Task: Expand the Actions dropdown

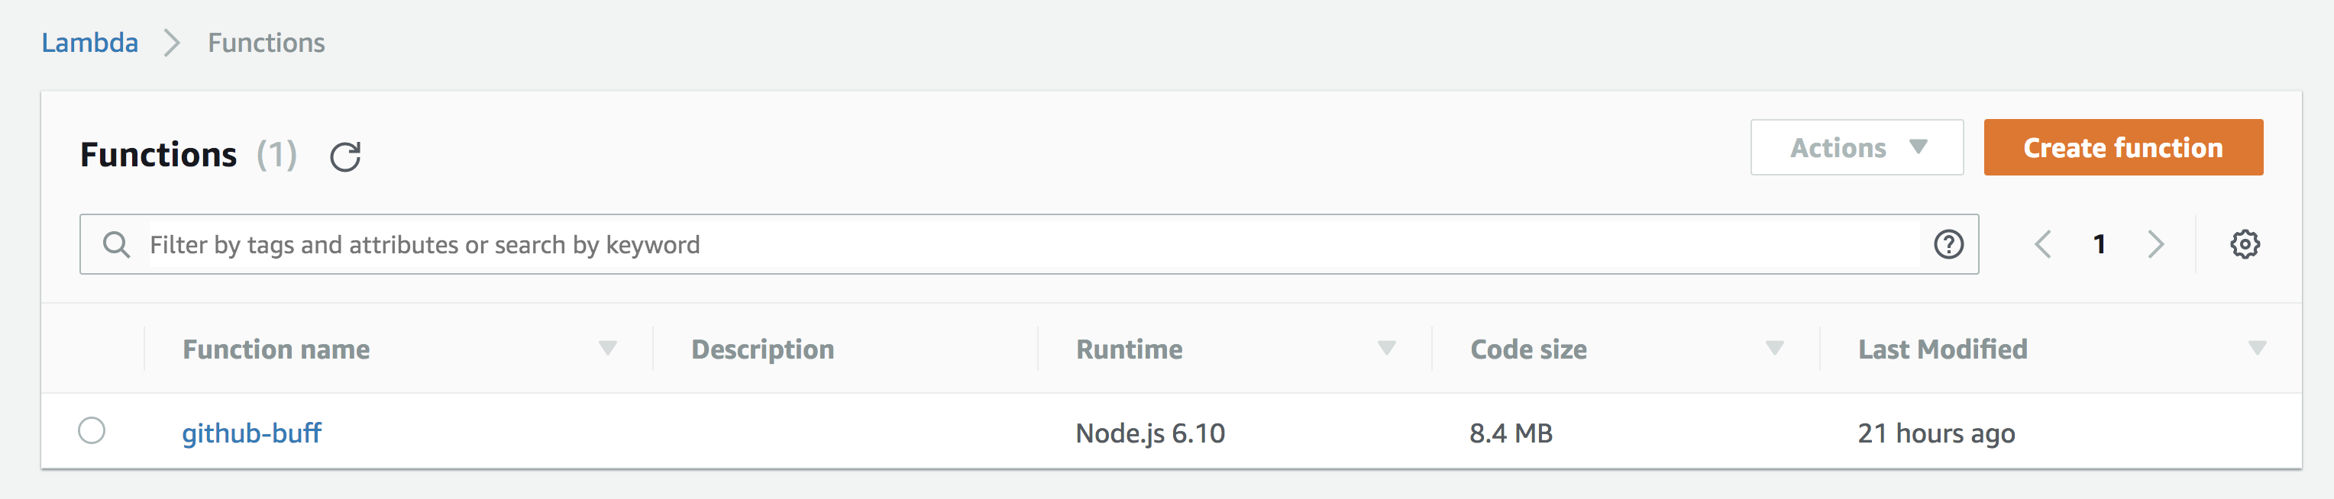Action: click(1857, 146)
